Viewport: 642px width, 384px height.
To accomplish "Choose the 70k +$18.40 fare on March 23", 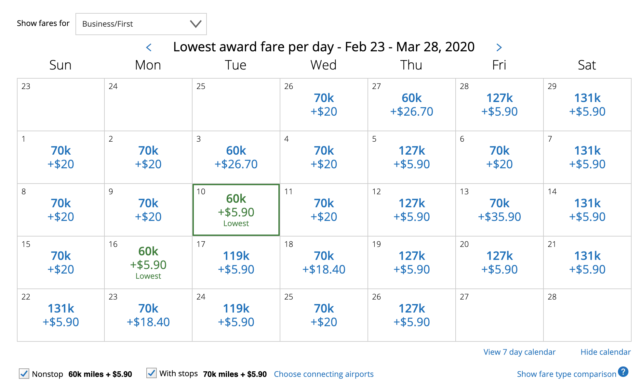I will pos(148,315).
